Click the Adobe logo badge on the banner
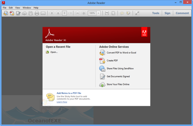The height and width of the screenshot is (126, 193). click(144, 32)
